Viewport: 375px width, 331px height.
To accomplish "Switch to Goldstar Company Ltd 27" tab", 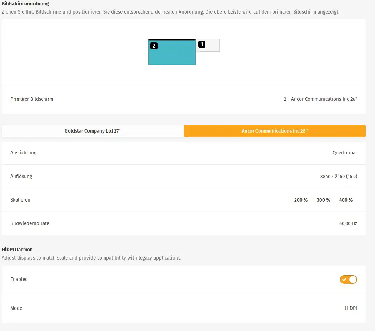I will (93, 131).
